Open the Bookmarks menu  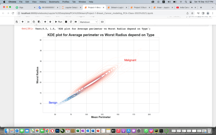[54, 2]
